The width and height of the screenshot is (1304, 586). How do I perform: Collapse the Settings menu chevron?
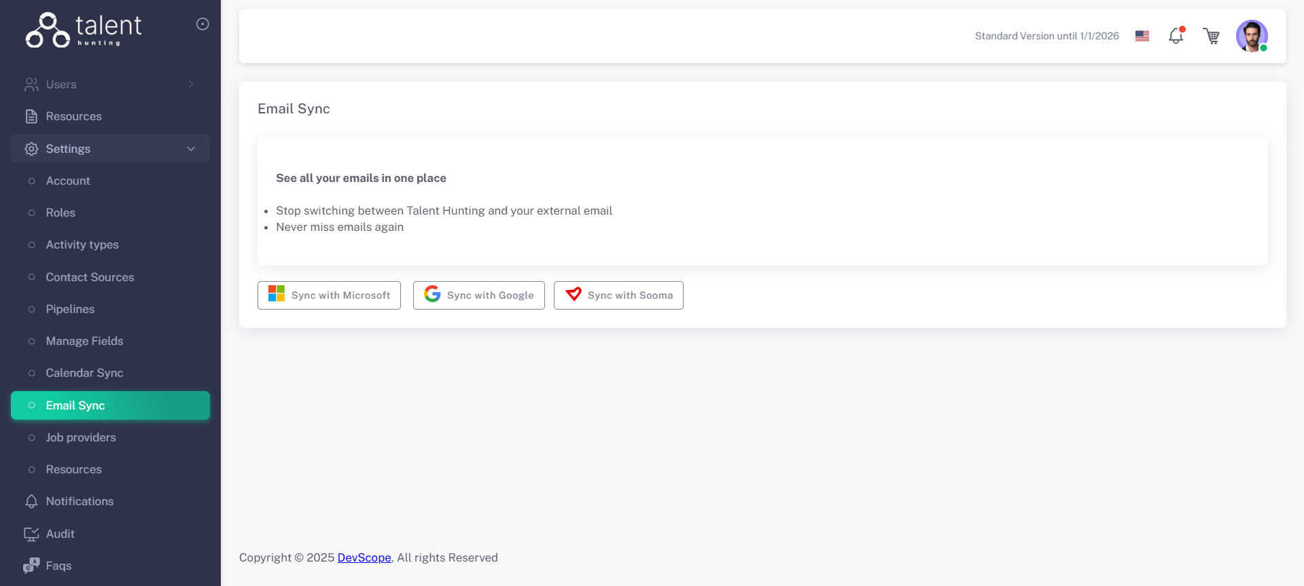pyautogui.click(x=191, y=149)
